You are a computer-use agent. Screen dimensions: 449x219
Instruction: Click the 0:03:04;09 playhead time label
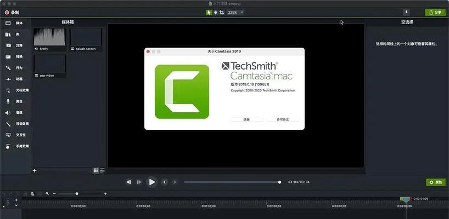pos(421,198)
